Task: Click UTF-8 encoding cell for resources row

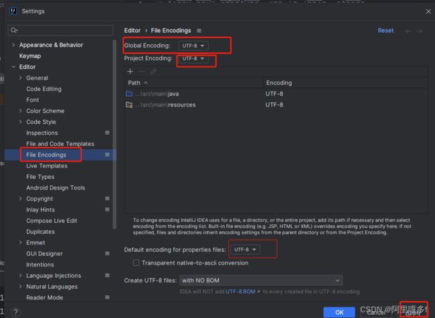Action: pos(274,105)
